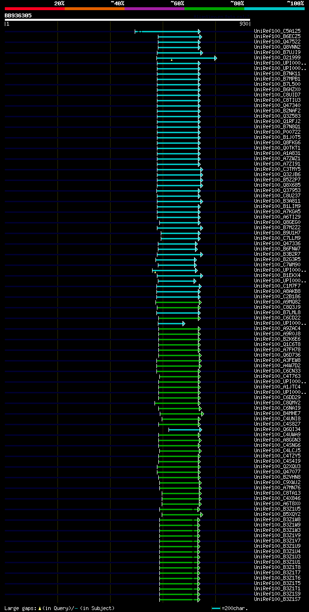Screen dimensions: 309x612
Task: Select the UniRef100_B3Z1T1 entry
Action: point(277,588)
